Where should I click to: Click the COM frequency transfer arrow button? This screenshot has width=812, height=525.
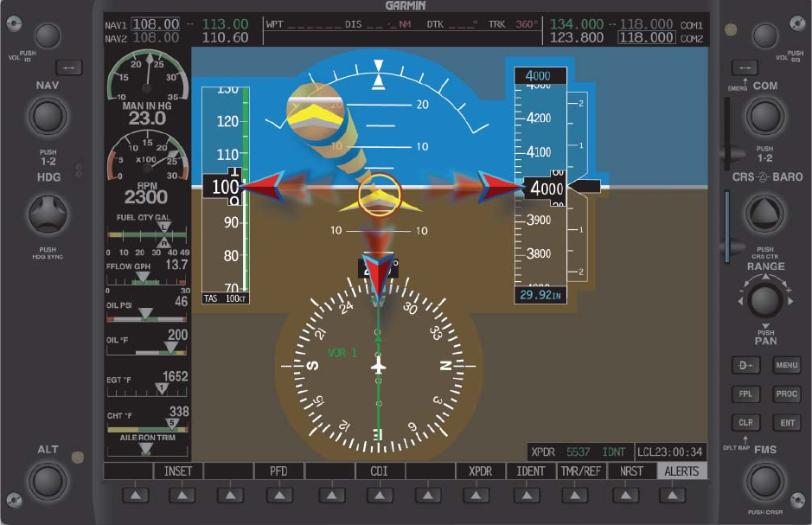coord(745,67)
